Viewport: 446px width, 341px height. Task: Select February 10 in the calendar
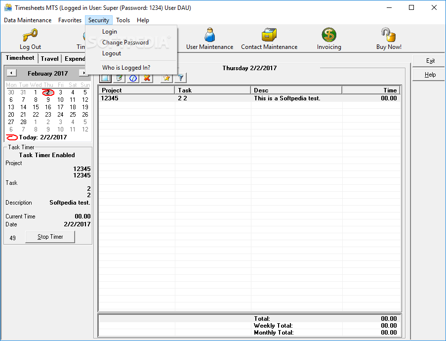coord(60,100)
